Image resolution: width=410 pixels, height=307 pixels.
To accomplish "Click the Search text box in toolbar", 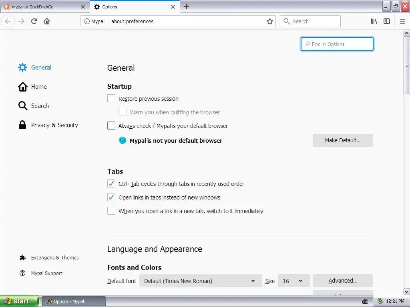I will pyautogui.click(x=310, y=21).
